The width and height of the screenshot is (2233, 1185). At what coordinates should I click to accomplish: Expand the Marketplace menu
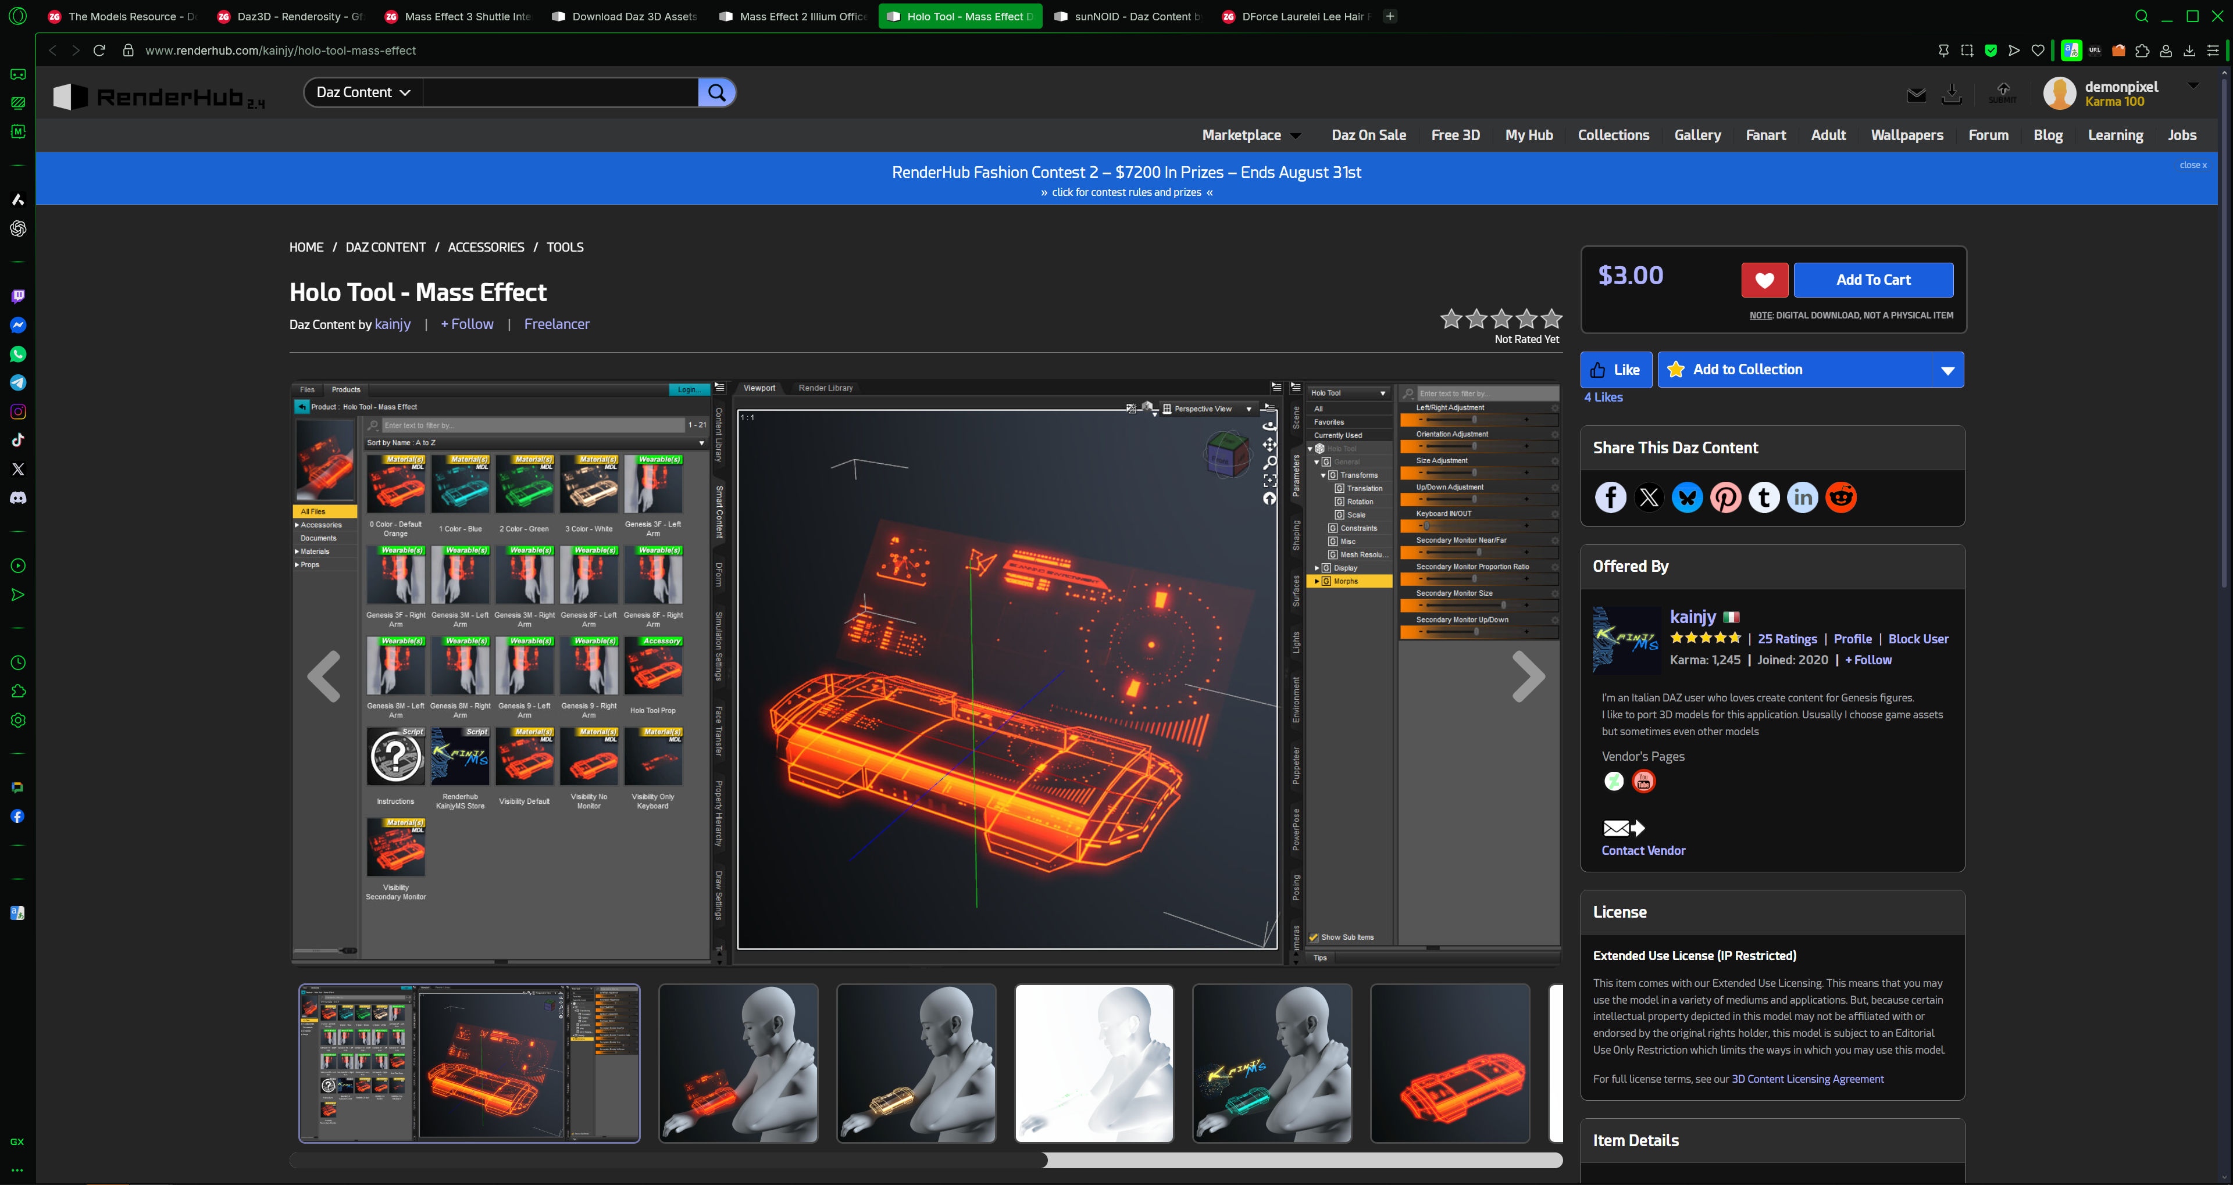click(x=1251, y=135)
